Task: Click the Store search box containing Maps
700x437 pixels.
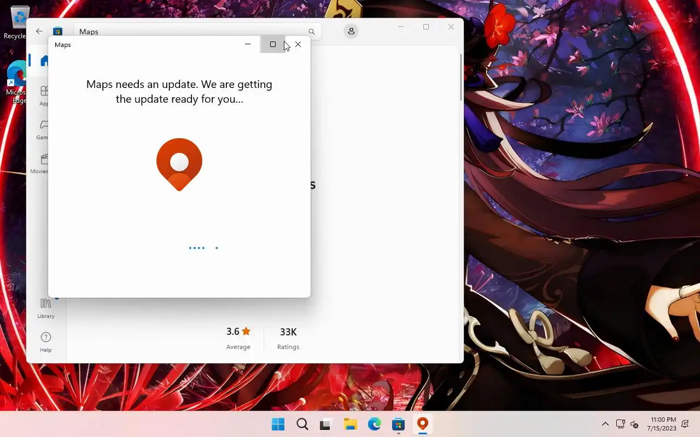Action: pyautogui.click(x=197, y=32)
